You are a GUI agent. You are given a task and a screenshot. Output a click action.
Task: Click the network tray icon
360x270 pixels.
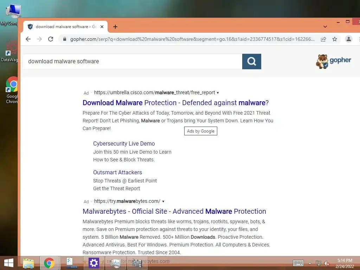point(318,263)
